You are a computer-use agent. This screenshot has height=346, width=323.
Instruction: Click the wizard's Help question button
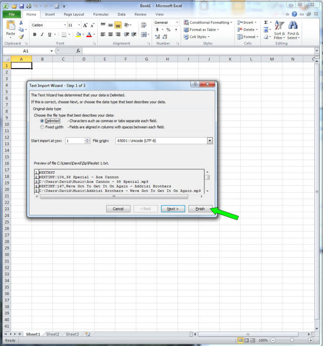195,84
